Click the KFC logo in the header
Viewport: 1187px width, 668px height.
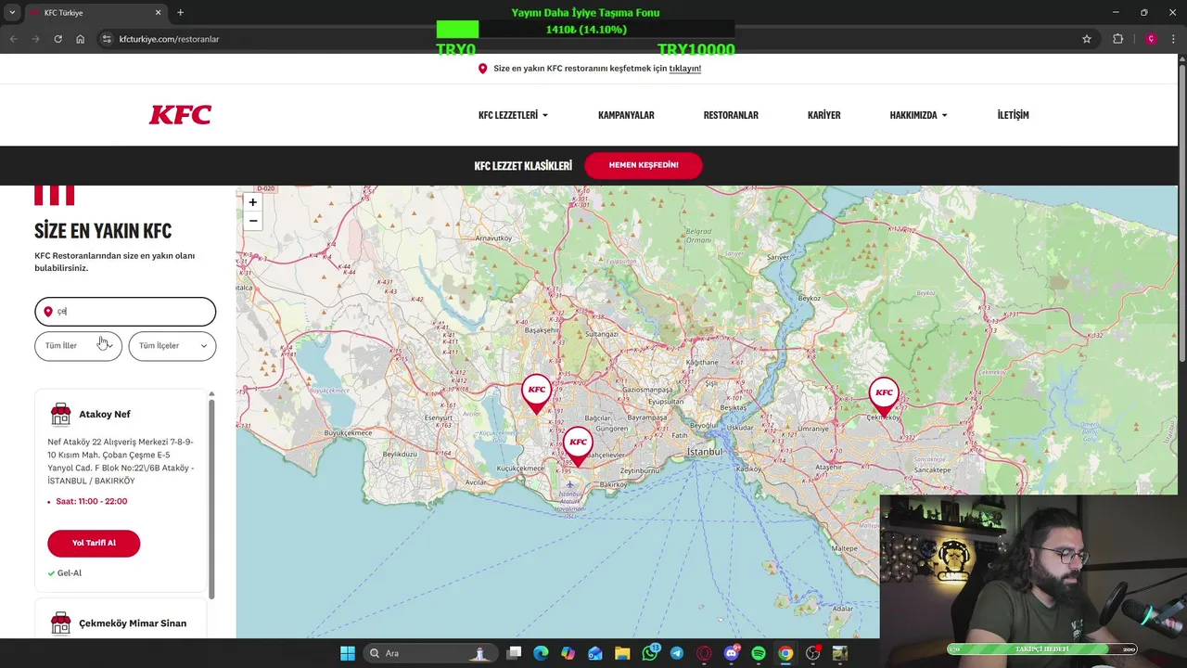tap(180, 114)
